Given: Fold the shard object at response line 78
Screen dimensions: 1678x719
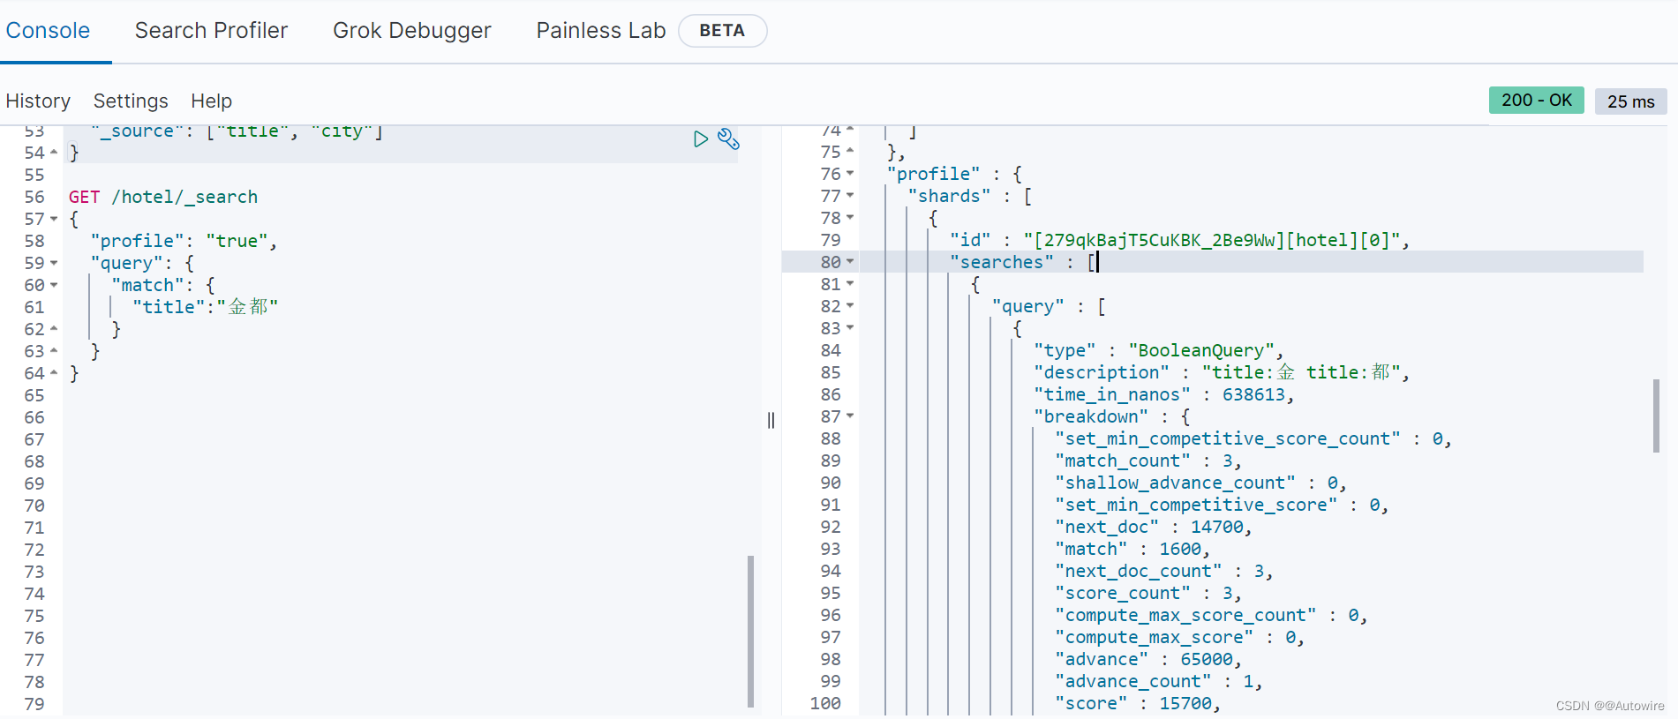Looking at the screenshot, I should [x=850, y=218].
